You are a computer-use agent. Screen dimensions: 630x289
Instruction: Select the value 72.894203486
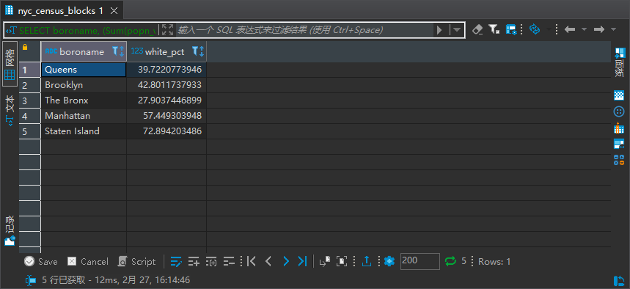click(x=166, y=131)
